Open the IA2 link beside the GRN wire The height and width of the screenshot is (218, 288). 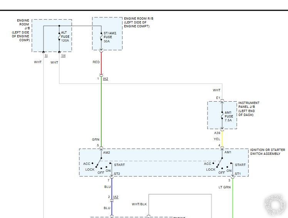[x=105, y=79]
